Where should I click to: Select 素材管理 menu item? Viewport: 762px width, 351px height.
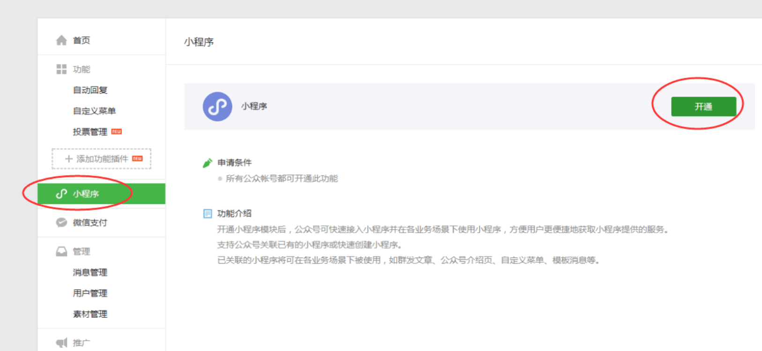(90, 314)
